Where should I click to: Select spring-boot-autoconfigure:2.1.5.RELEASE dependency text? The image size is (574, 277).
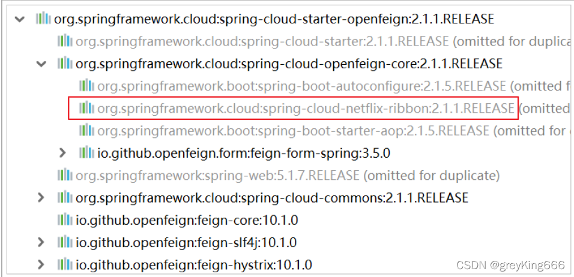(x=301, y=86)
